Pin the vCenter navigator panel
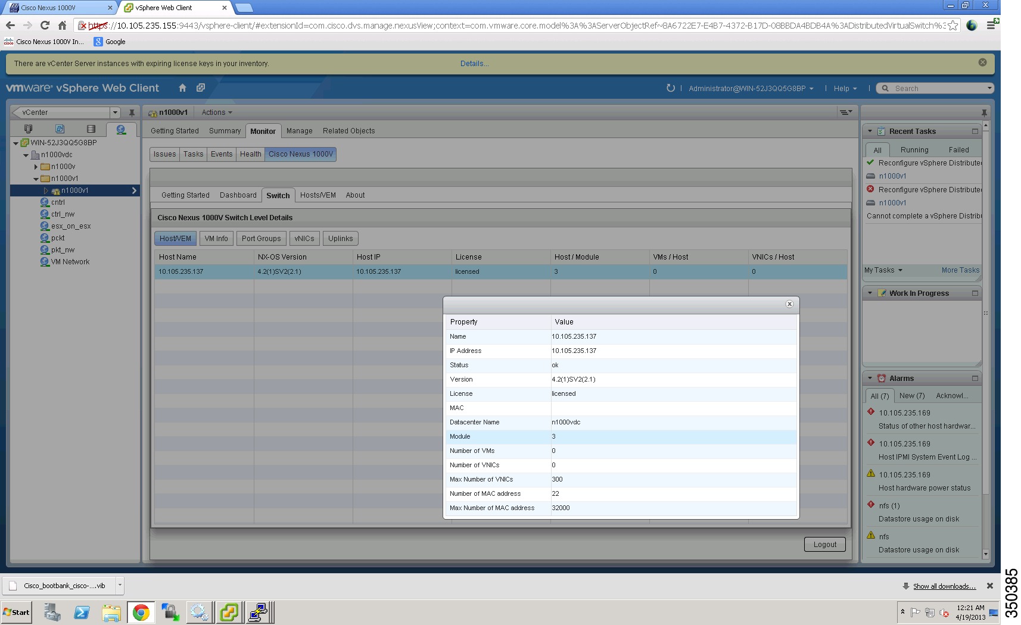Viewport: 1021px width, 625px height. click(x=130, y=112)
